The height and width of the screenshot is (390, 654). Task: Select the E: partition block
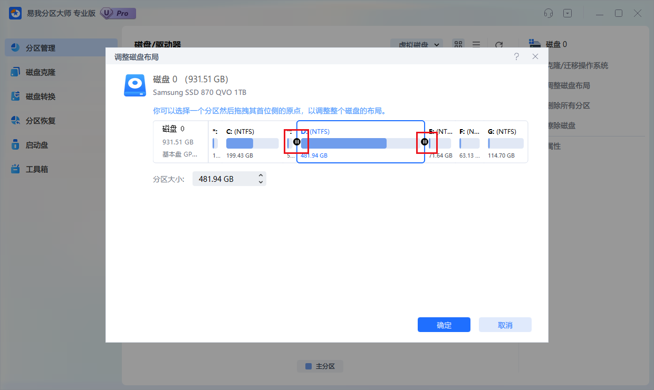pyautogui.click(x=439, y=143)
